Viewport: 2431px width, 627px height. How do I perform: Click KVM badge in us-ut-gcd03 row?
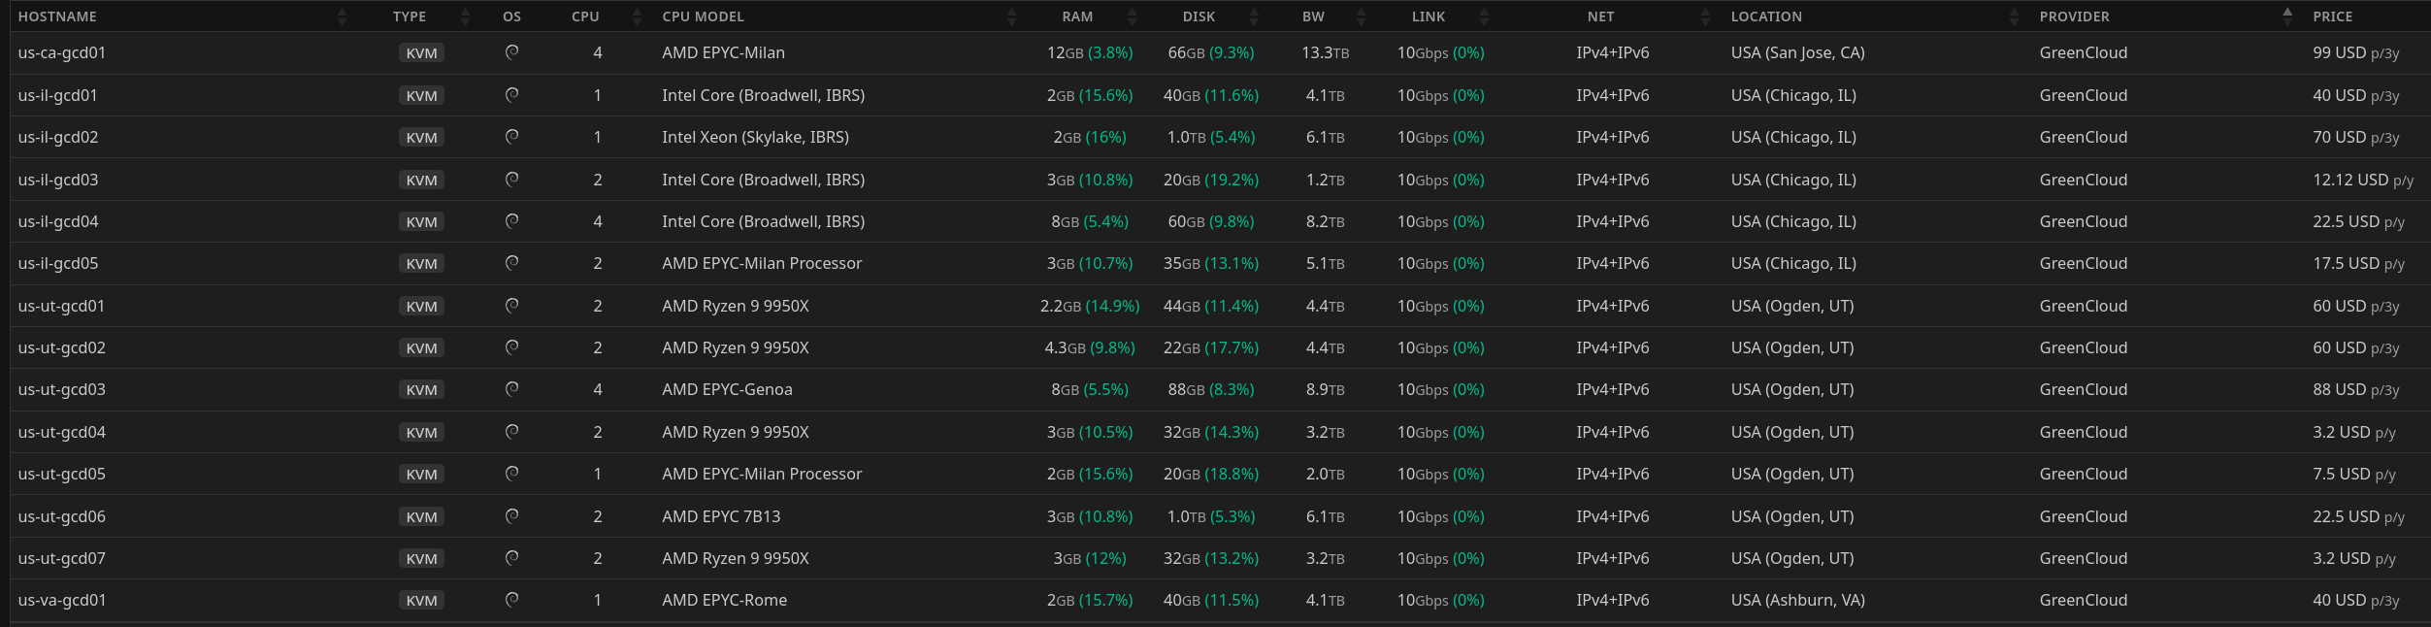coord(421,389)
